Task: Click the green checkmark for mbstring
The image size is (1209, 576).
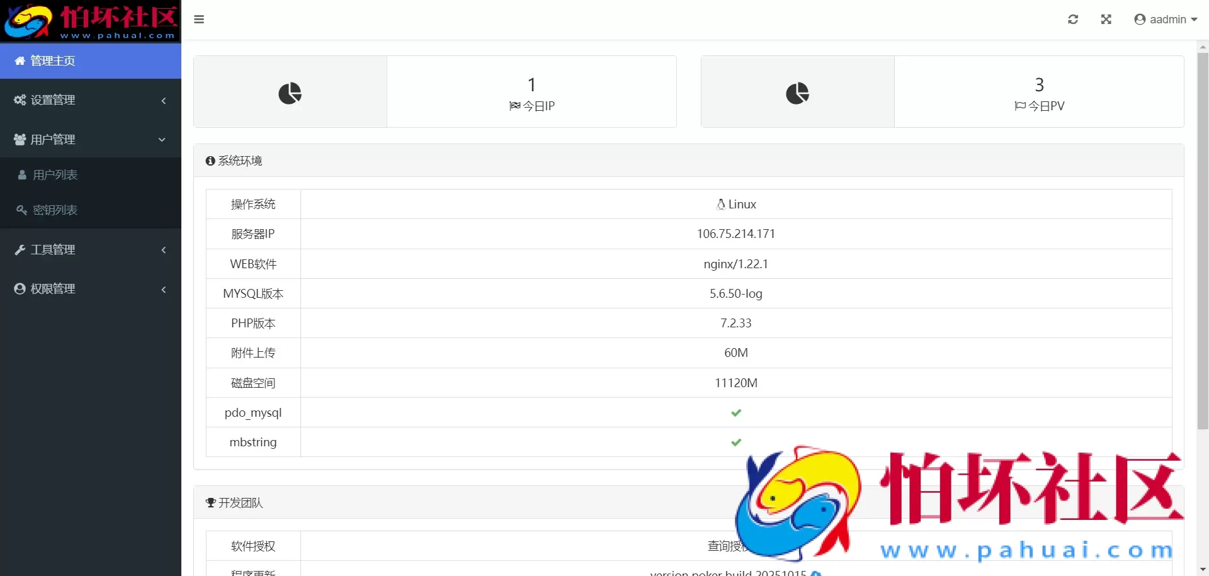Action: tap(736, 443)
